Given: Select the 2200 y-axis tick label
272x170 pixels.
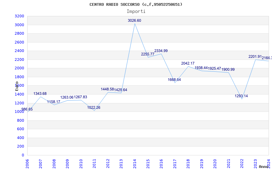Looking at the screenshot, I should coord(19,60).
